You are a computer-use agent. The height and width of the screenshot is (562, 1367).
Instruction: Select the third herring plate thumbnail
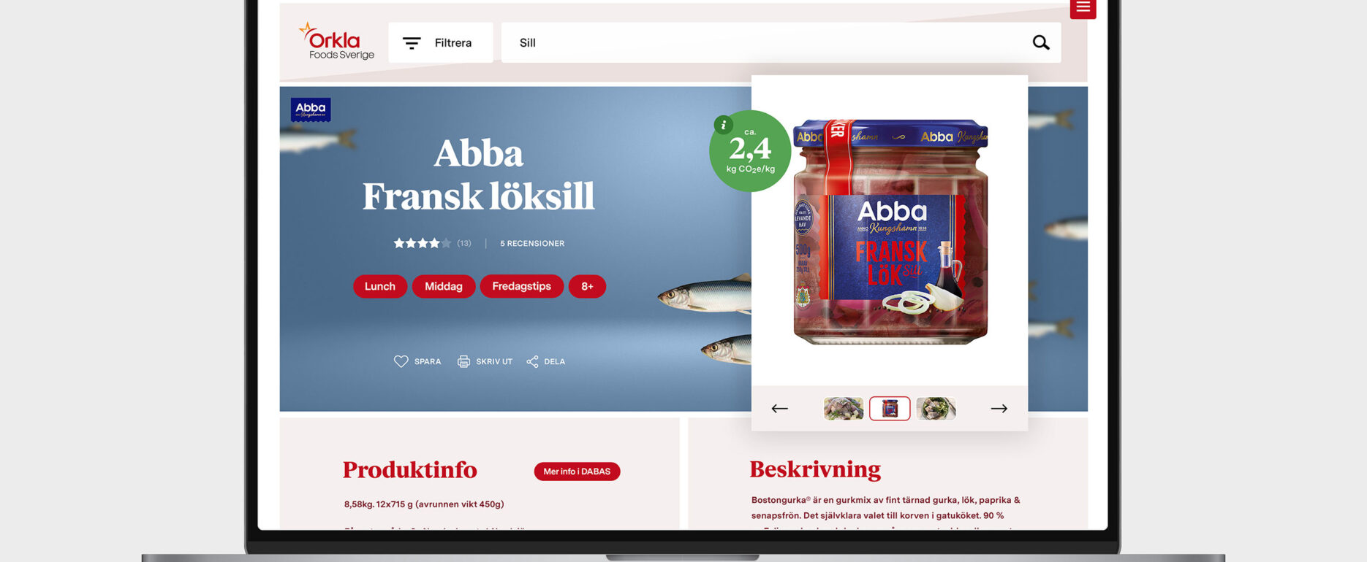point(936,409)
